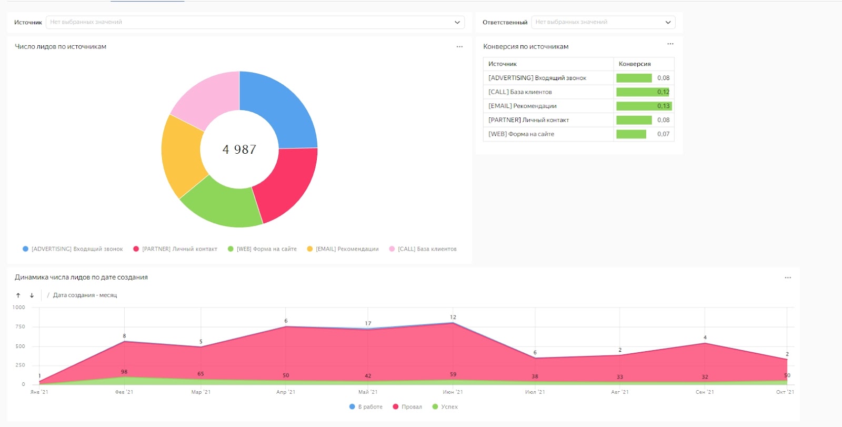The width and height of the screenshot is (842, 427).
Task: Click conversion value 0,12 cell
Action: [x=644, y=92]
